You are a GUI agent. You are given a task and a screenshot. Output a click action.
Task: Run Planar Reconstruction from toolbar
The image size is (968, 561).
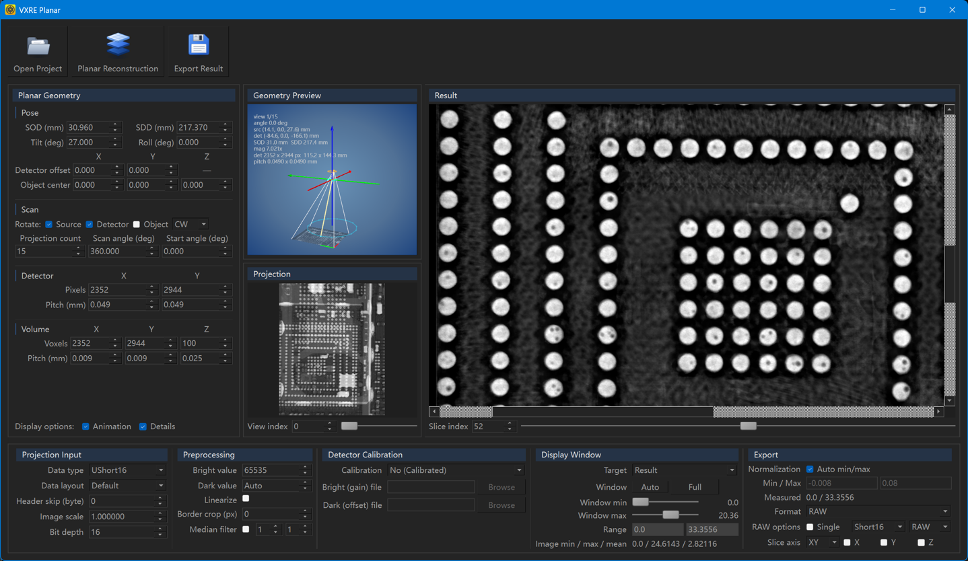(x=118, y=52)
